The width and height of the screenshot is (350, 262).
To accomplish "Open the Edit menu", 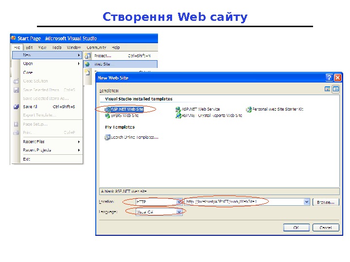I will [29, 48].
